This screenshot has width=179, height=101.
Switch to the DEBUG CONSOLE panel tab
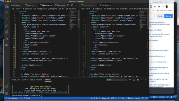[x=36, y=80]
